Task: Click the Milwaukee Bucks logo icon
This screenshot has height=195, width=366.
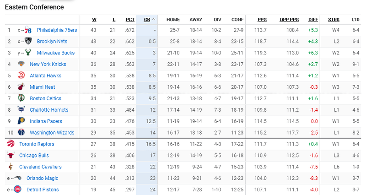Action: tap(28, 53)
